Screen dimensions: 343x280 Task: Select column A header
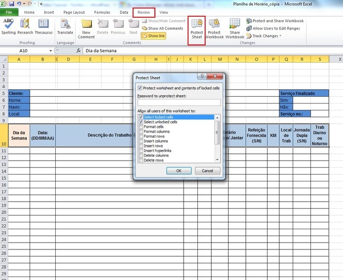point(19,59)
